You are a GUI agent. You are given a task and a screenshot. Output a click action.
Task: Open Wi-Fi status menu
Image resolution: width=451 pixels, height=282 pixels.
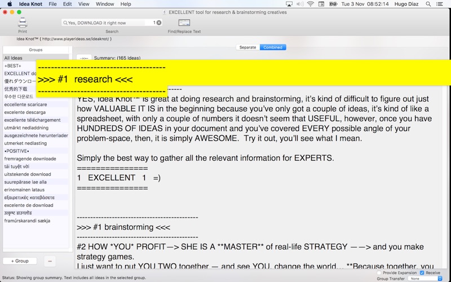[x=311, y=4]
